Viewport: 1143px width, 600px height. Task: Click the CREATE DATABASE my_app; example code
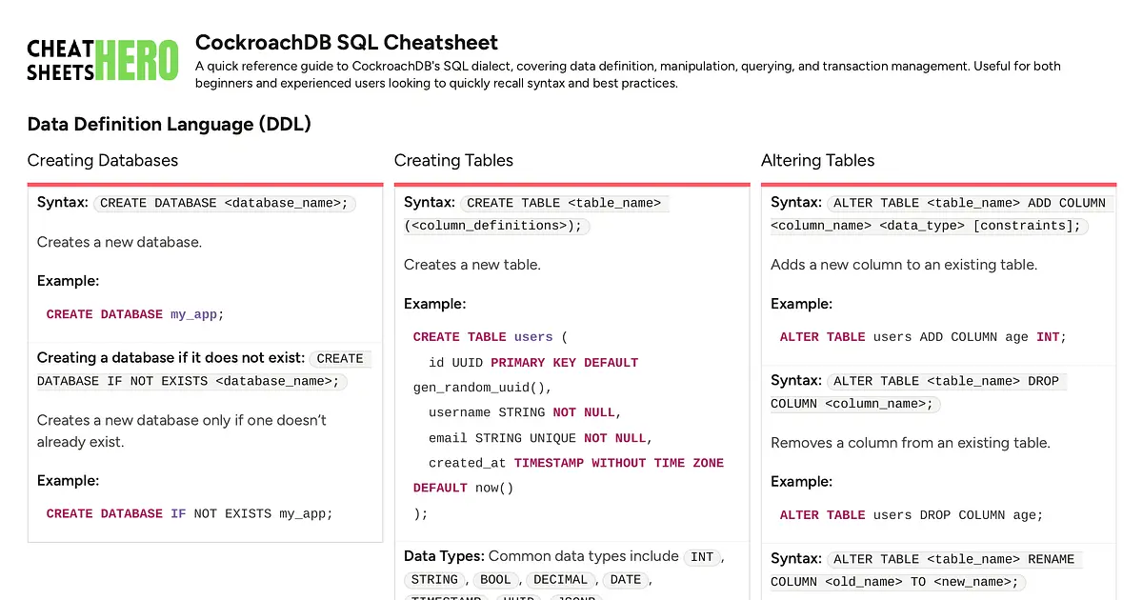pyautogui.click(x=134, y=313)
